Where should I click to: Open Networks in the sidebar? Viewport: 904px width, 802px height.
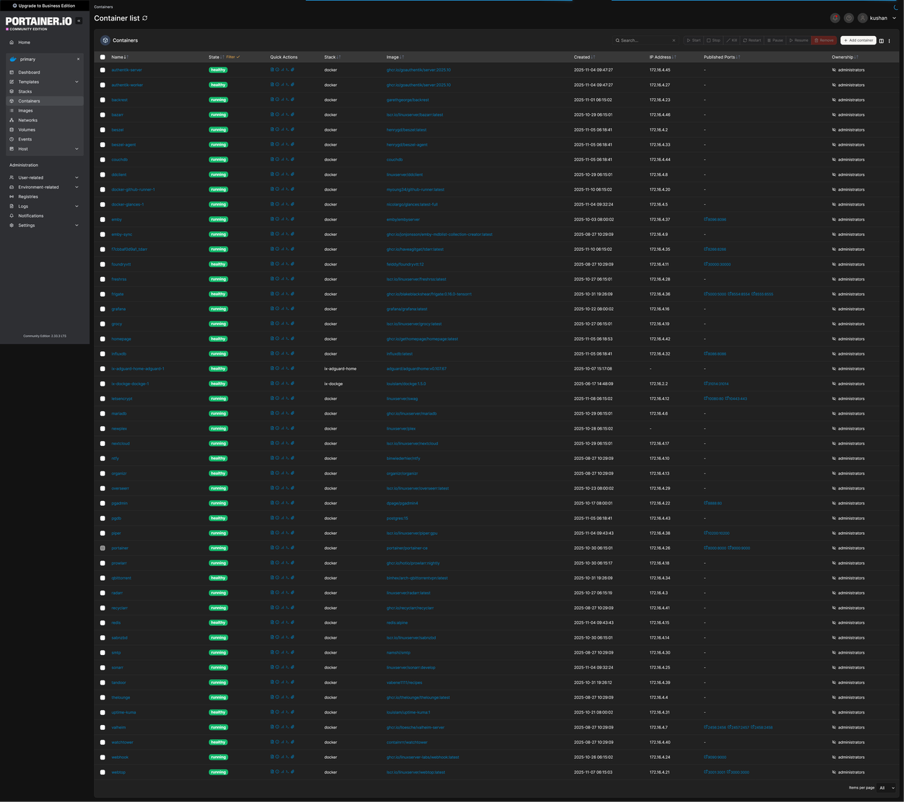[28, 120]
